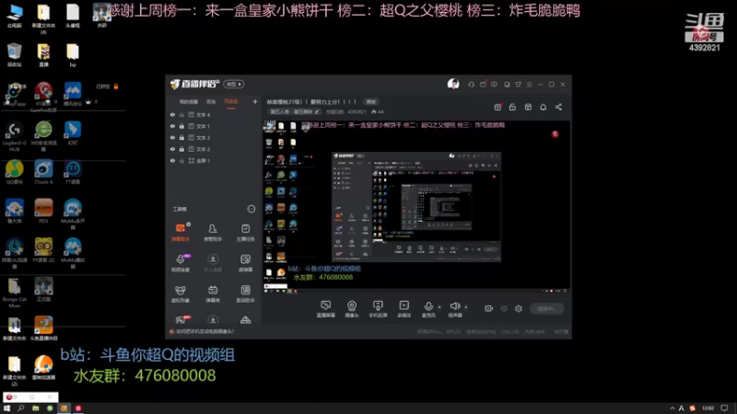
Task: Click the user avatar in title bar
Action: click(x=453, y=84)
